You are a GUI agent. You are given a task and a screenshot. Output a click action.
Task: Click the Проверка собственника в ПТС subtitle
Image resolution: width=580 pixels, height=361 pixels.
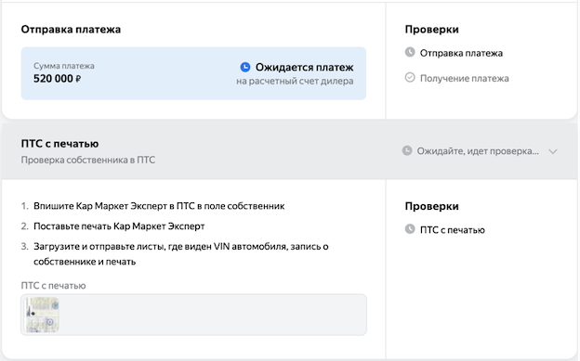pos(88,160)
